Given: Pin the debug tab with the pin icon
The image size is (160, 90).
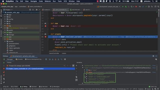Looking at the screenshot, I should coord(4,82).
